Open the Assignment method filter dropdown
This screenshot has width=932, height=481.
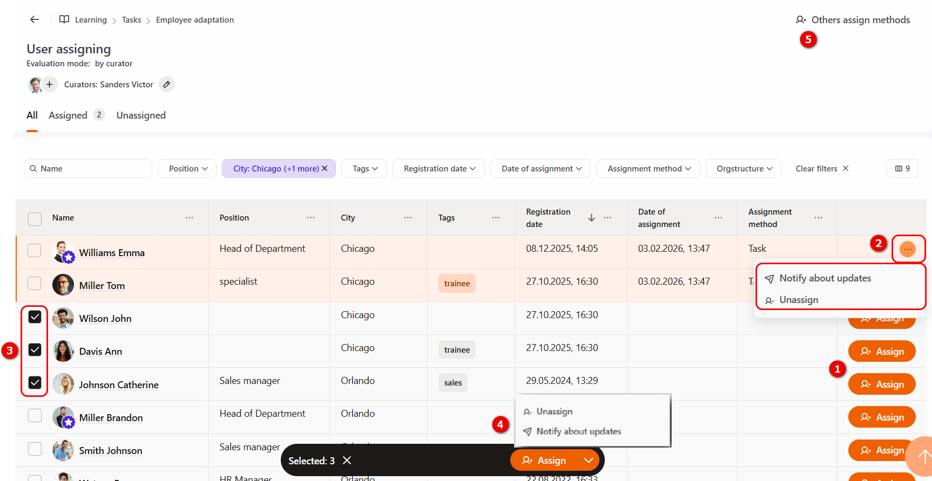point(648,169)
